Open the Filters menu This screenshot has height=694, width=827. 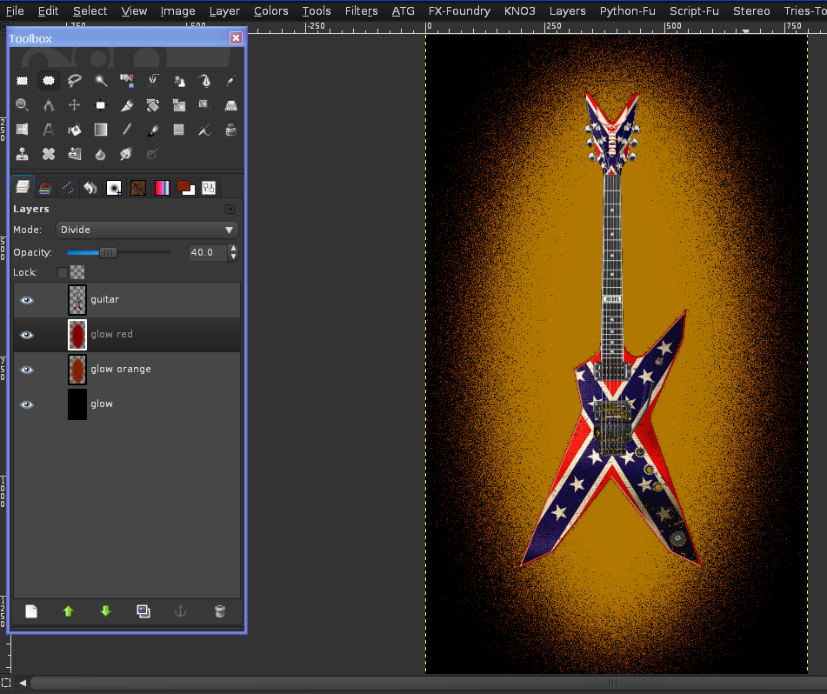(361, 10)
